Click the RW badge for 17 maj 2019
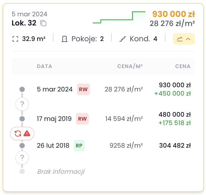The width and height of the screenshot is (206, 195). coord(82,119)
